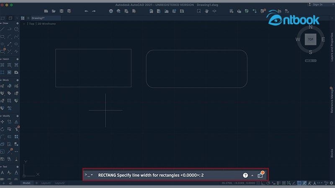Select the Ellipse tool in Draw panel
The image size is (335, 188).
(16, 44)
